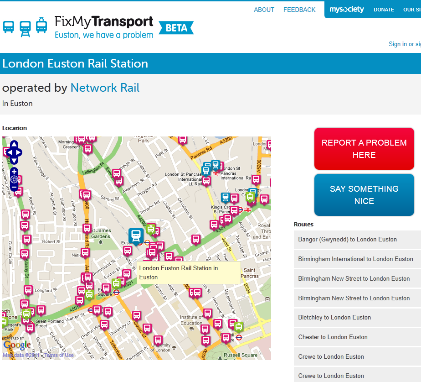Zoom in with the map plus button

14,172
